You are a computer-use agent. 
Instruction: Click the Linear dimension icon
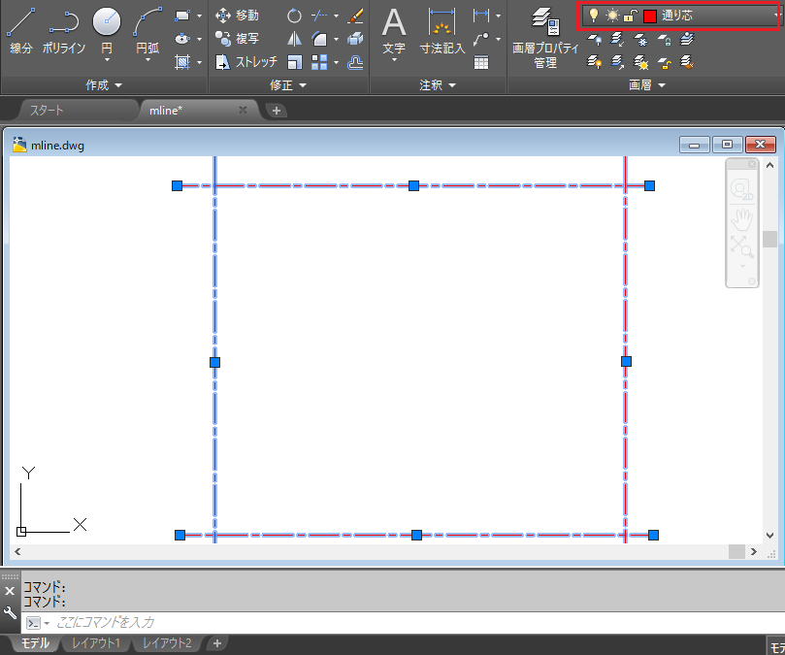tap(481, 16)
